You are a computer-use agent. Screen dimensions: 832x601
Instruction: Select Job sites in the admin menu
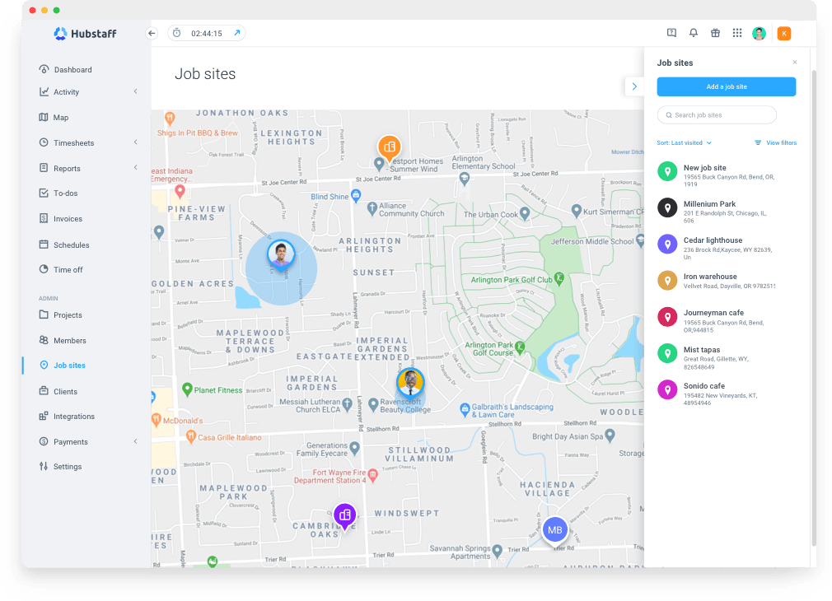pos(70,365)
